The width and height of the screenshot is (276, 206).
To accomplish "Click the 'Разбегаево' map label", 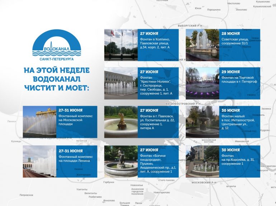I will [95, 197].
